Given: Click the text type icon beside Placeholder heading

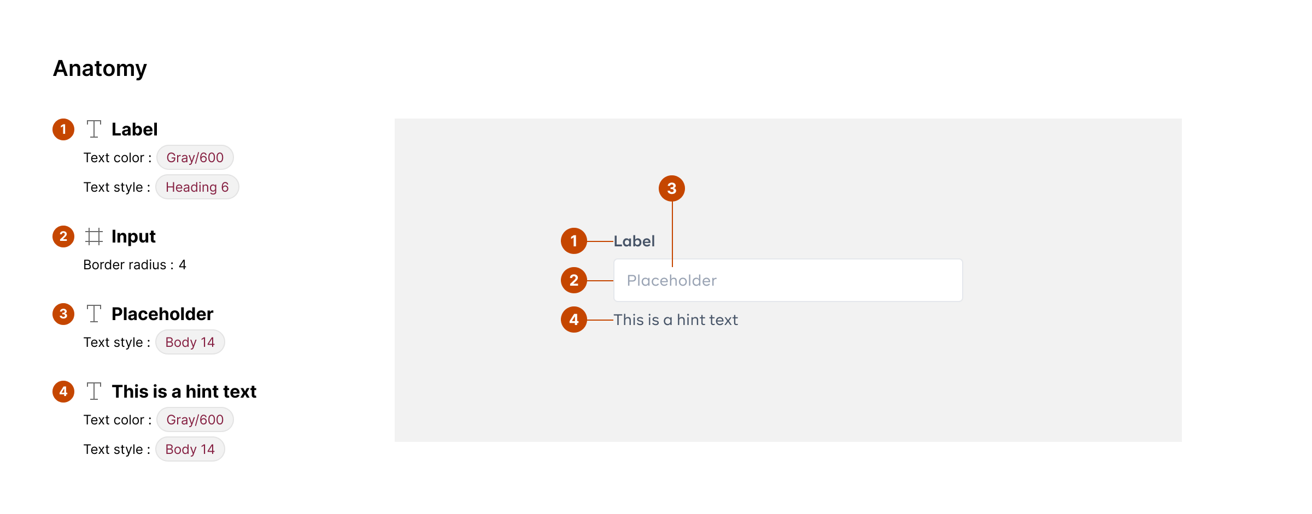Looking at the screenshot, I should pos(94,314).
